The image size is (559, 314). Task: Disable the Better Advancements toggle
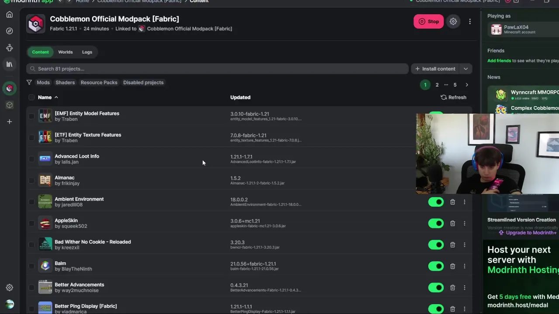(x=436, y=287)
